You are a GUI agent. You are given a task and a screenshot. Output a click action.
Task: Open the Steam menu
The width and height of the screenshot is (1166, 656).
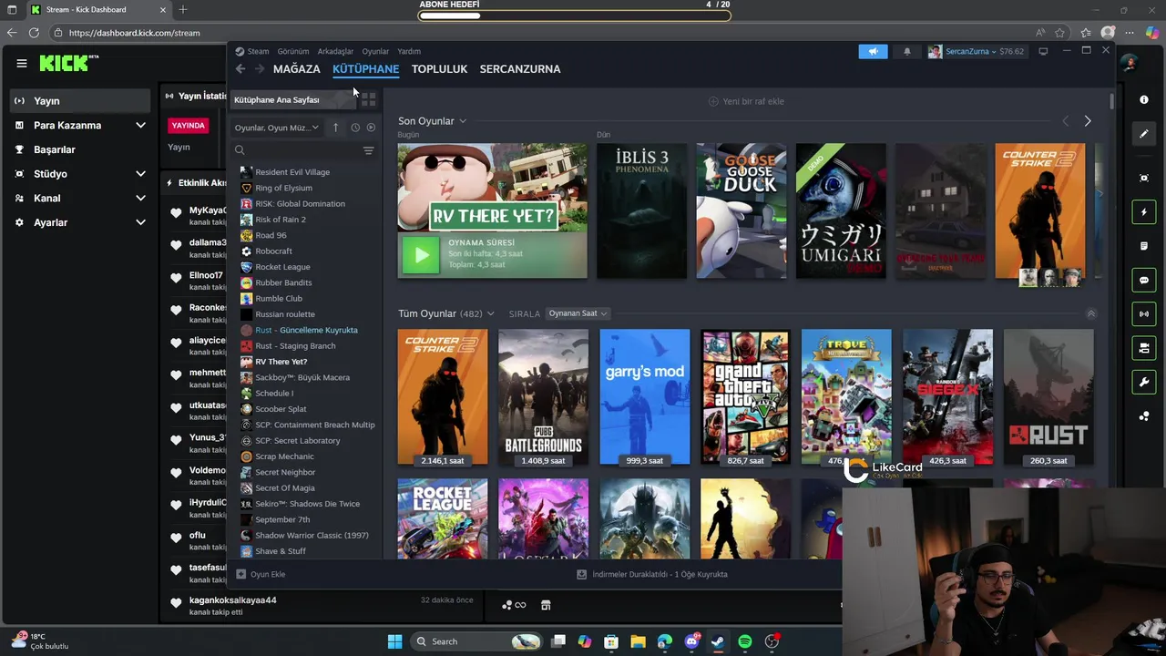[258, 52]
